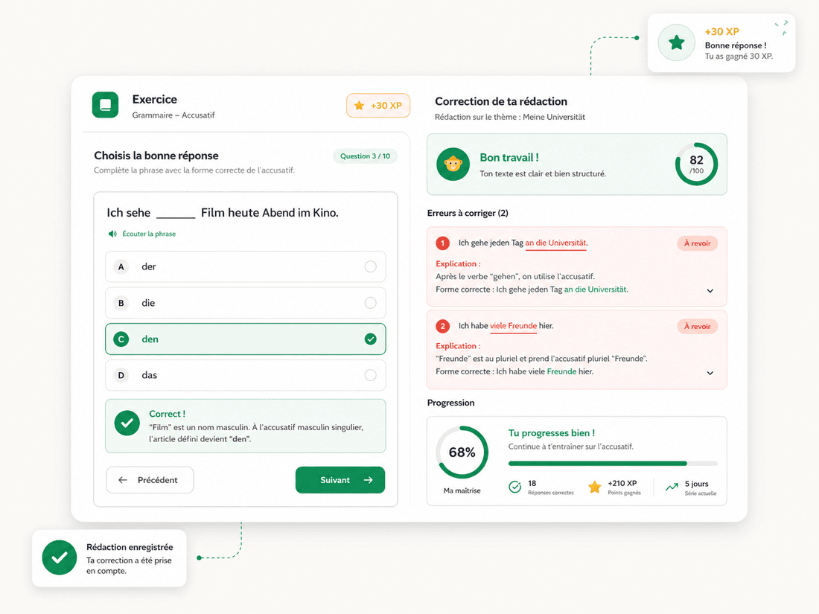Viewport: 819px width, 614px height.
Task: Click green 'an die Universität' correction
Action: click(x=595, y=290)
